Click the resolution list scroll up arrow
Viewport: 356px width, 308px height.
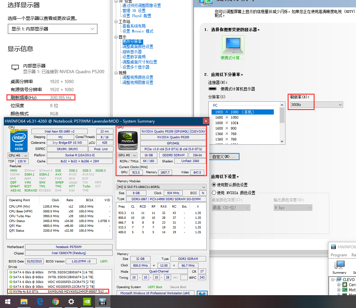pyautogui.click(x=282, y=105)
